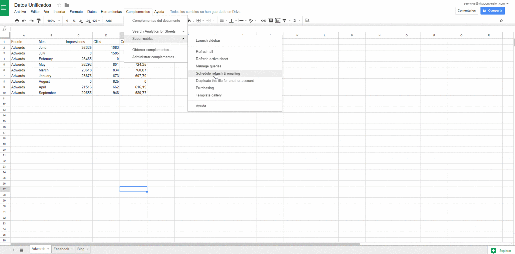Click the insert comment icon
Screen dimensions: 515x254
pyautogui.click(x=271, y=21)
